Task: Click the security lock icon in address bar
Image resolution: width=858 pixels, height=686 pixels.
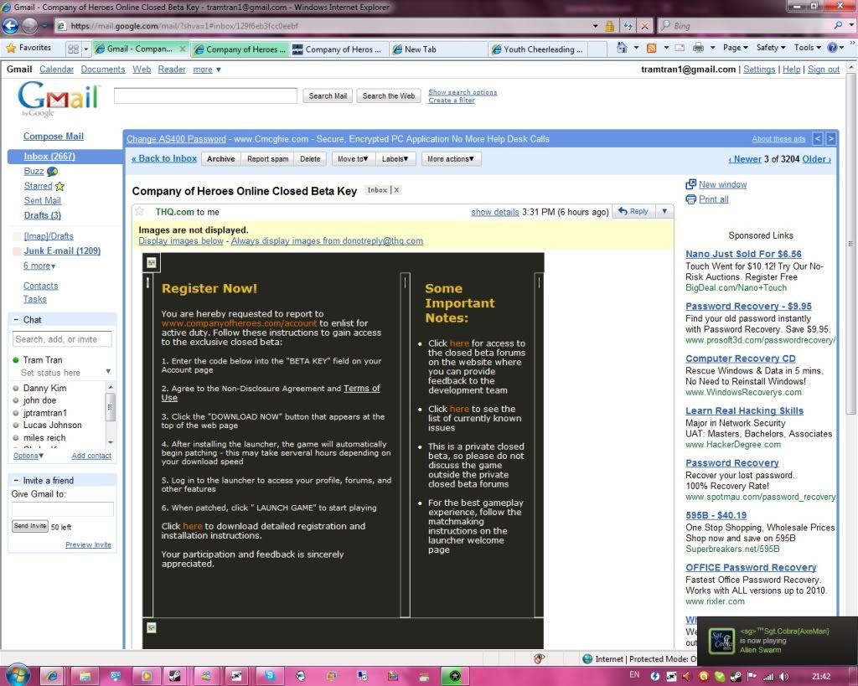Action: (610, 26)
